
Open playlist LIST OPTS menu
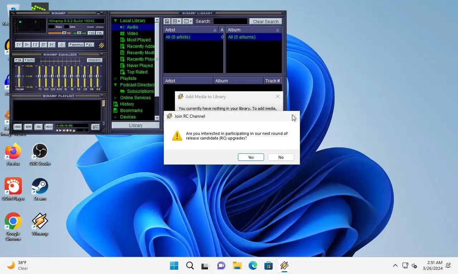click(96, 127)
